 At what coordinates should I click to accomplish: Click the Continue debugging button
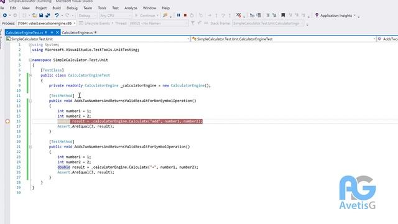tap(147, 16)
